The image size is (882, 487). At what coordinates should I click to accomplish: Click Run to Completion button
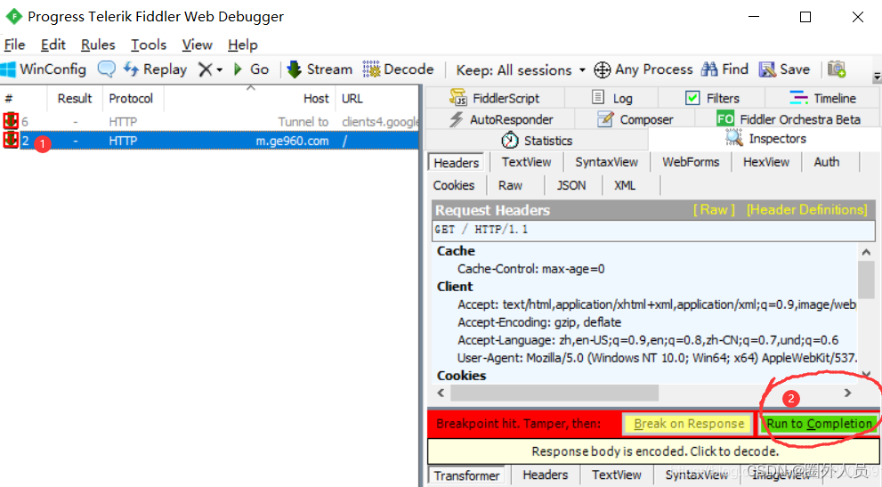click(819, 424)
